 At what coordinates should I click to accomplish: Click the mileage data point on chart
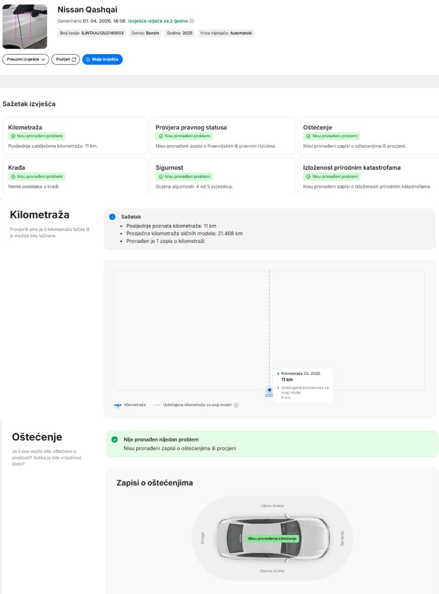coord(270,390)
